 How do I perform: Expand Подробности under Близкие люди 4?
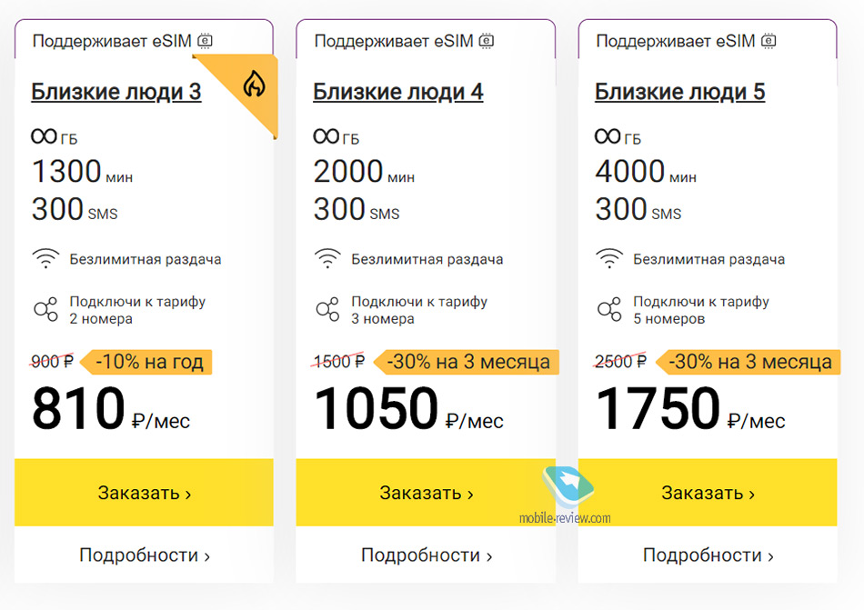[x=427, y=555]
